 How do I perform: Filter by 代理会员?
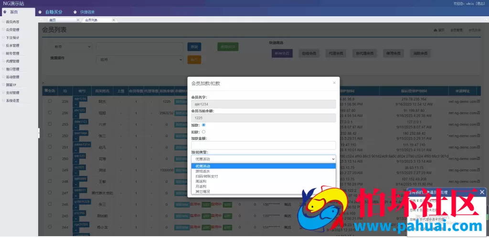tap(336, 53)
